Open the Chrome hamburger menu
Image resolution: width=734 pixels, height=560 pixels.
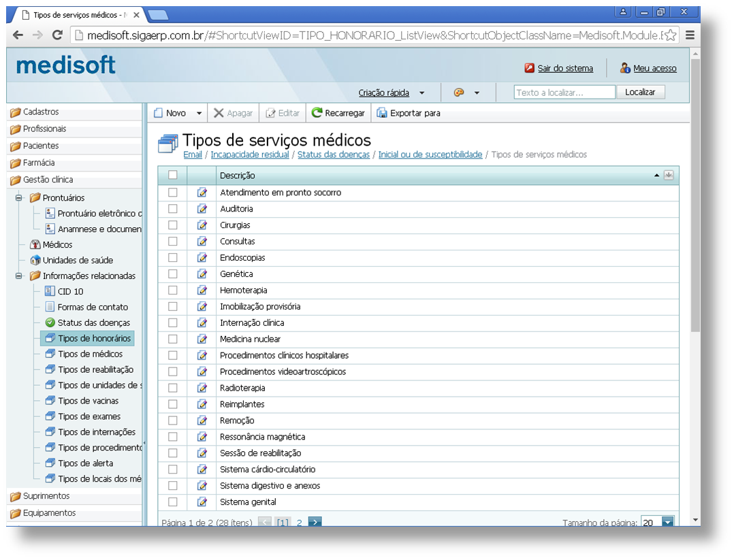click(x=690, y=35)
